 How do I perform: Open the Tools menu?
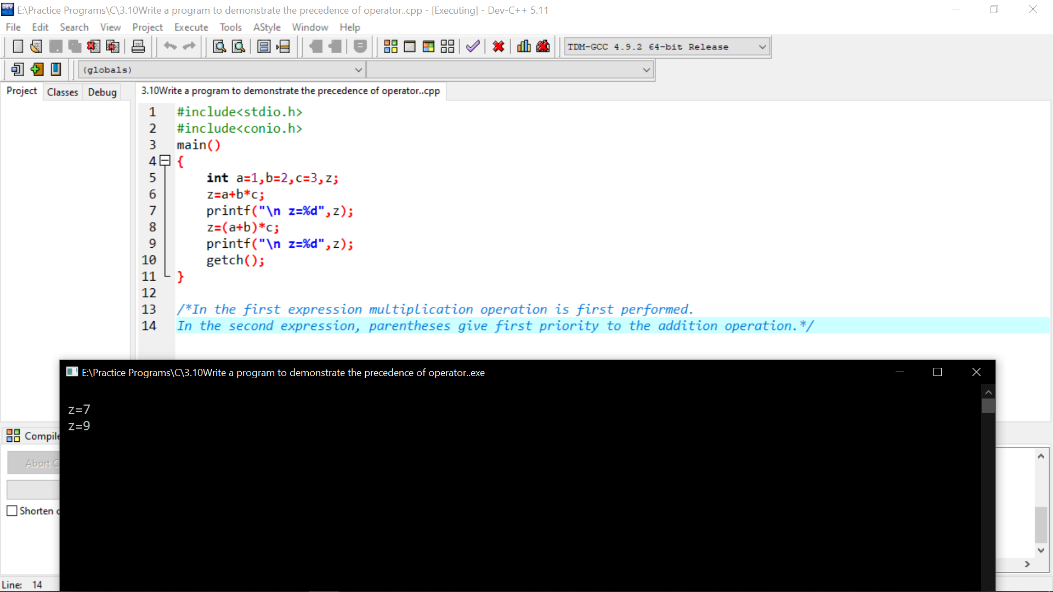pos(230,27)
